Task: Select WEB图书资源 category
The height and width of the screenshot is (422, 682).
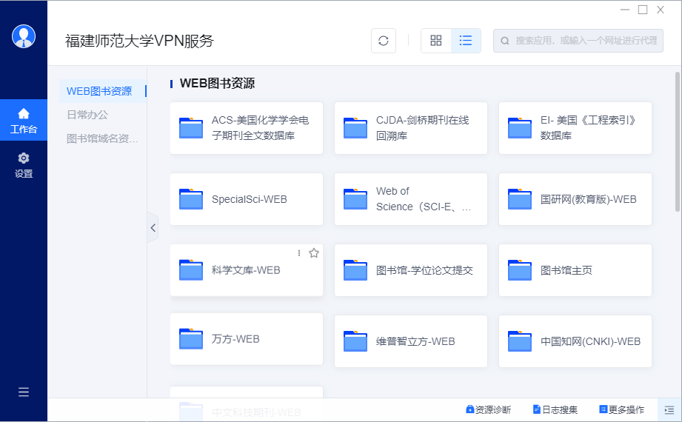Action: (x=99, y=91)
